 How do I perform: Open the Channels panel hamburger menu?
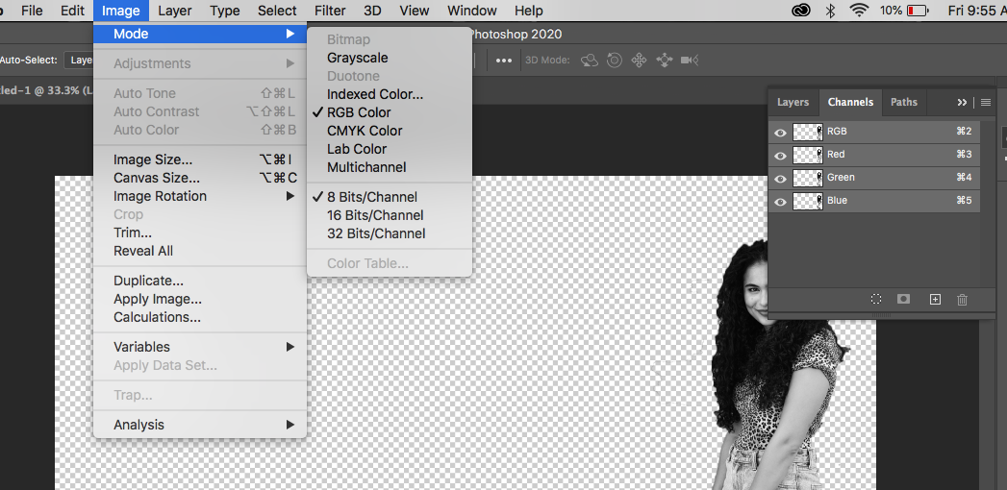pyautogui.click(x=986, y=102)
